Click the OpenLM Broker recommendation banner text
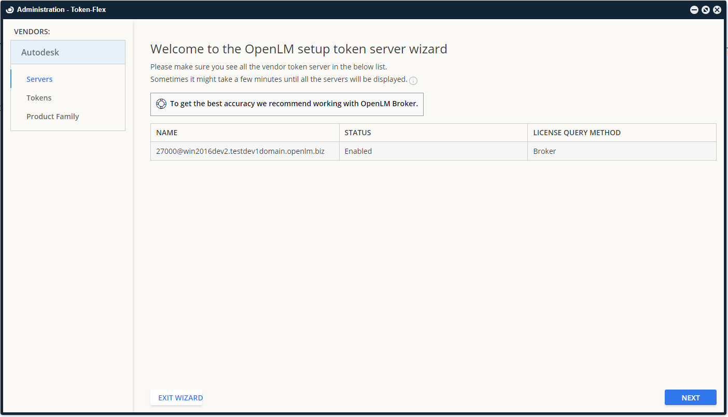 click(293, 104)
